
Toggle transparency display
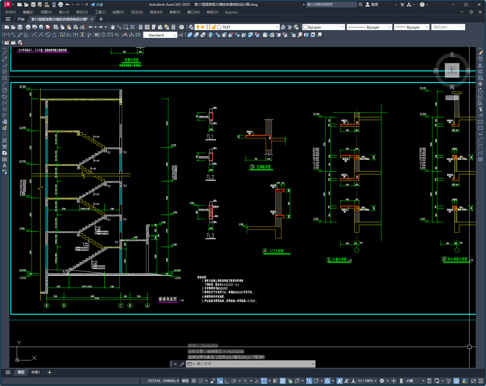click(283, 381)
